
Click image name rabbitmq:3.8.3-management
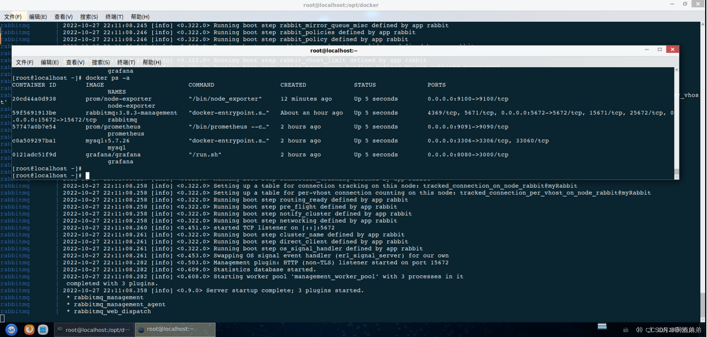[x=132, y=113]
